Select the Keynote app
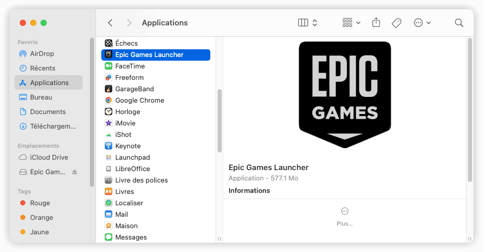Screen dimensions: 483x252 click(x=156, y=146)
